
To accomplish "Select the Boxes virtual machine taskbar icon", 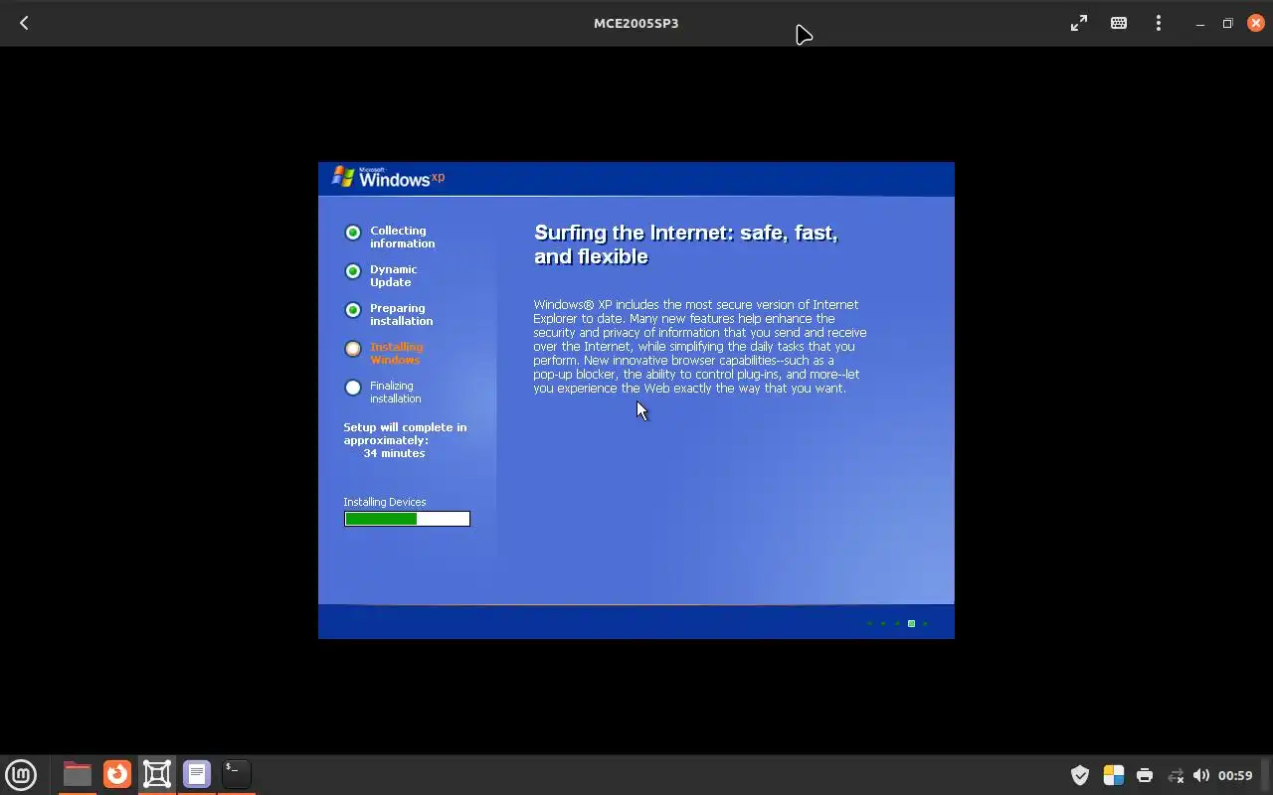I will click(157, 774).
